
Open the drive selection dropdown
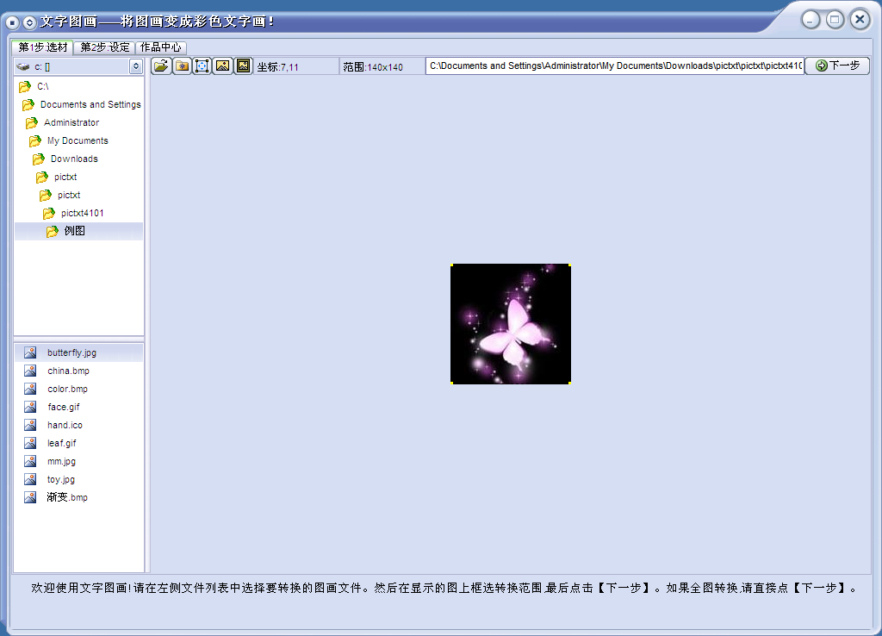136,66
